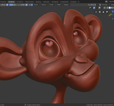The image size is (114, 106).
Task: Click the mirror symmetry icon before X
Action: click(89, 5)
